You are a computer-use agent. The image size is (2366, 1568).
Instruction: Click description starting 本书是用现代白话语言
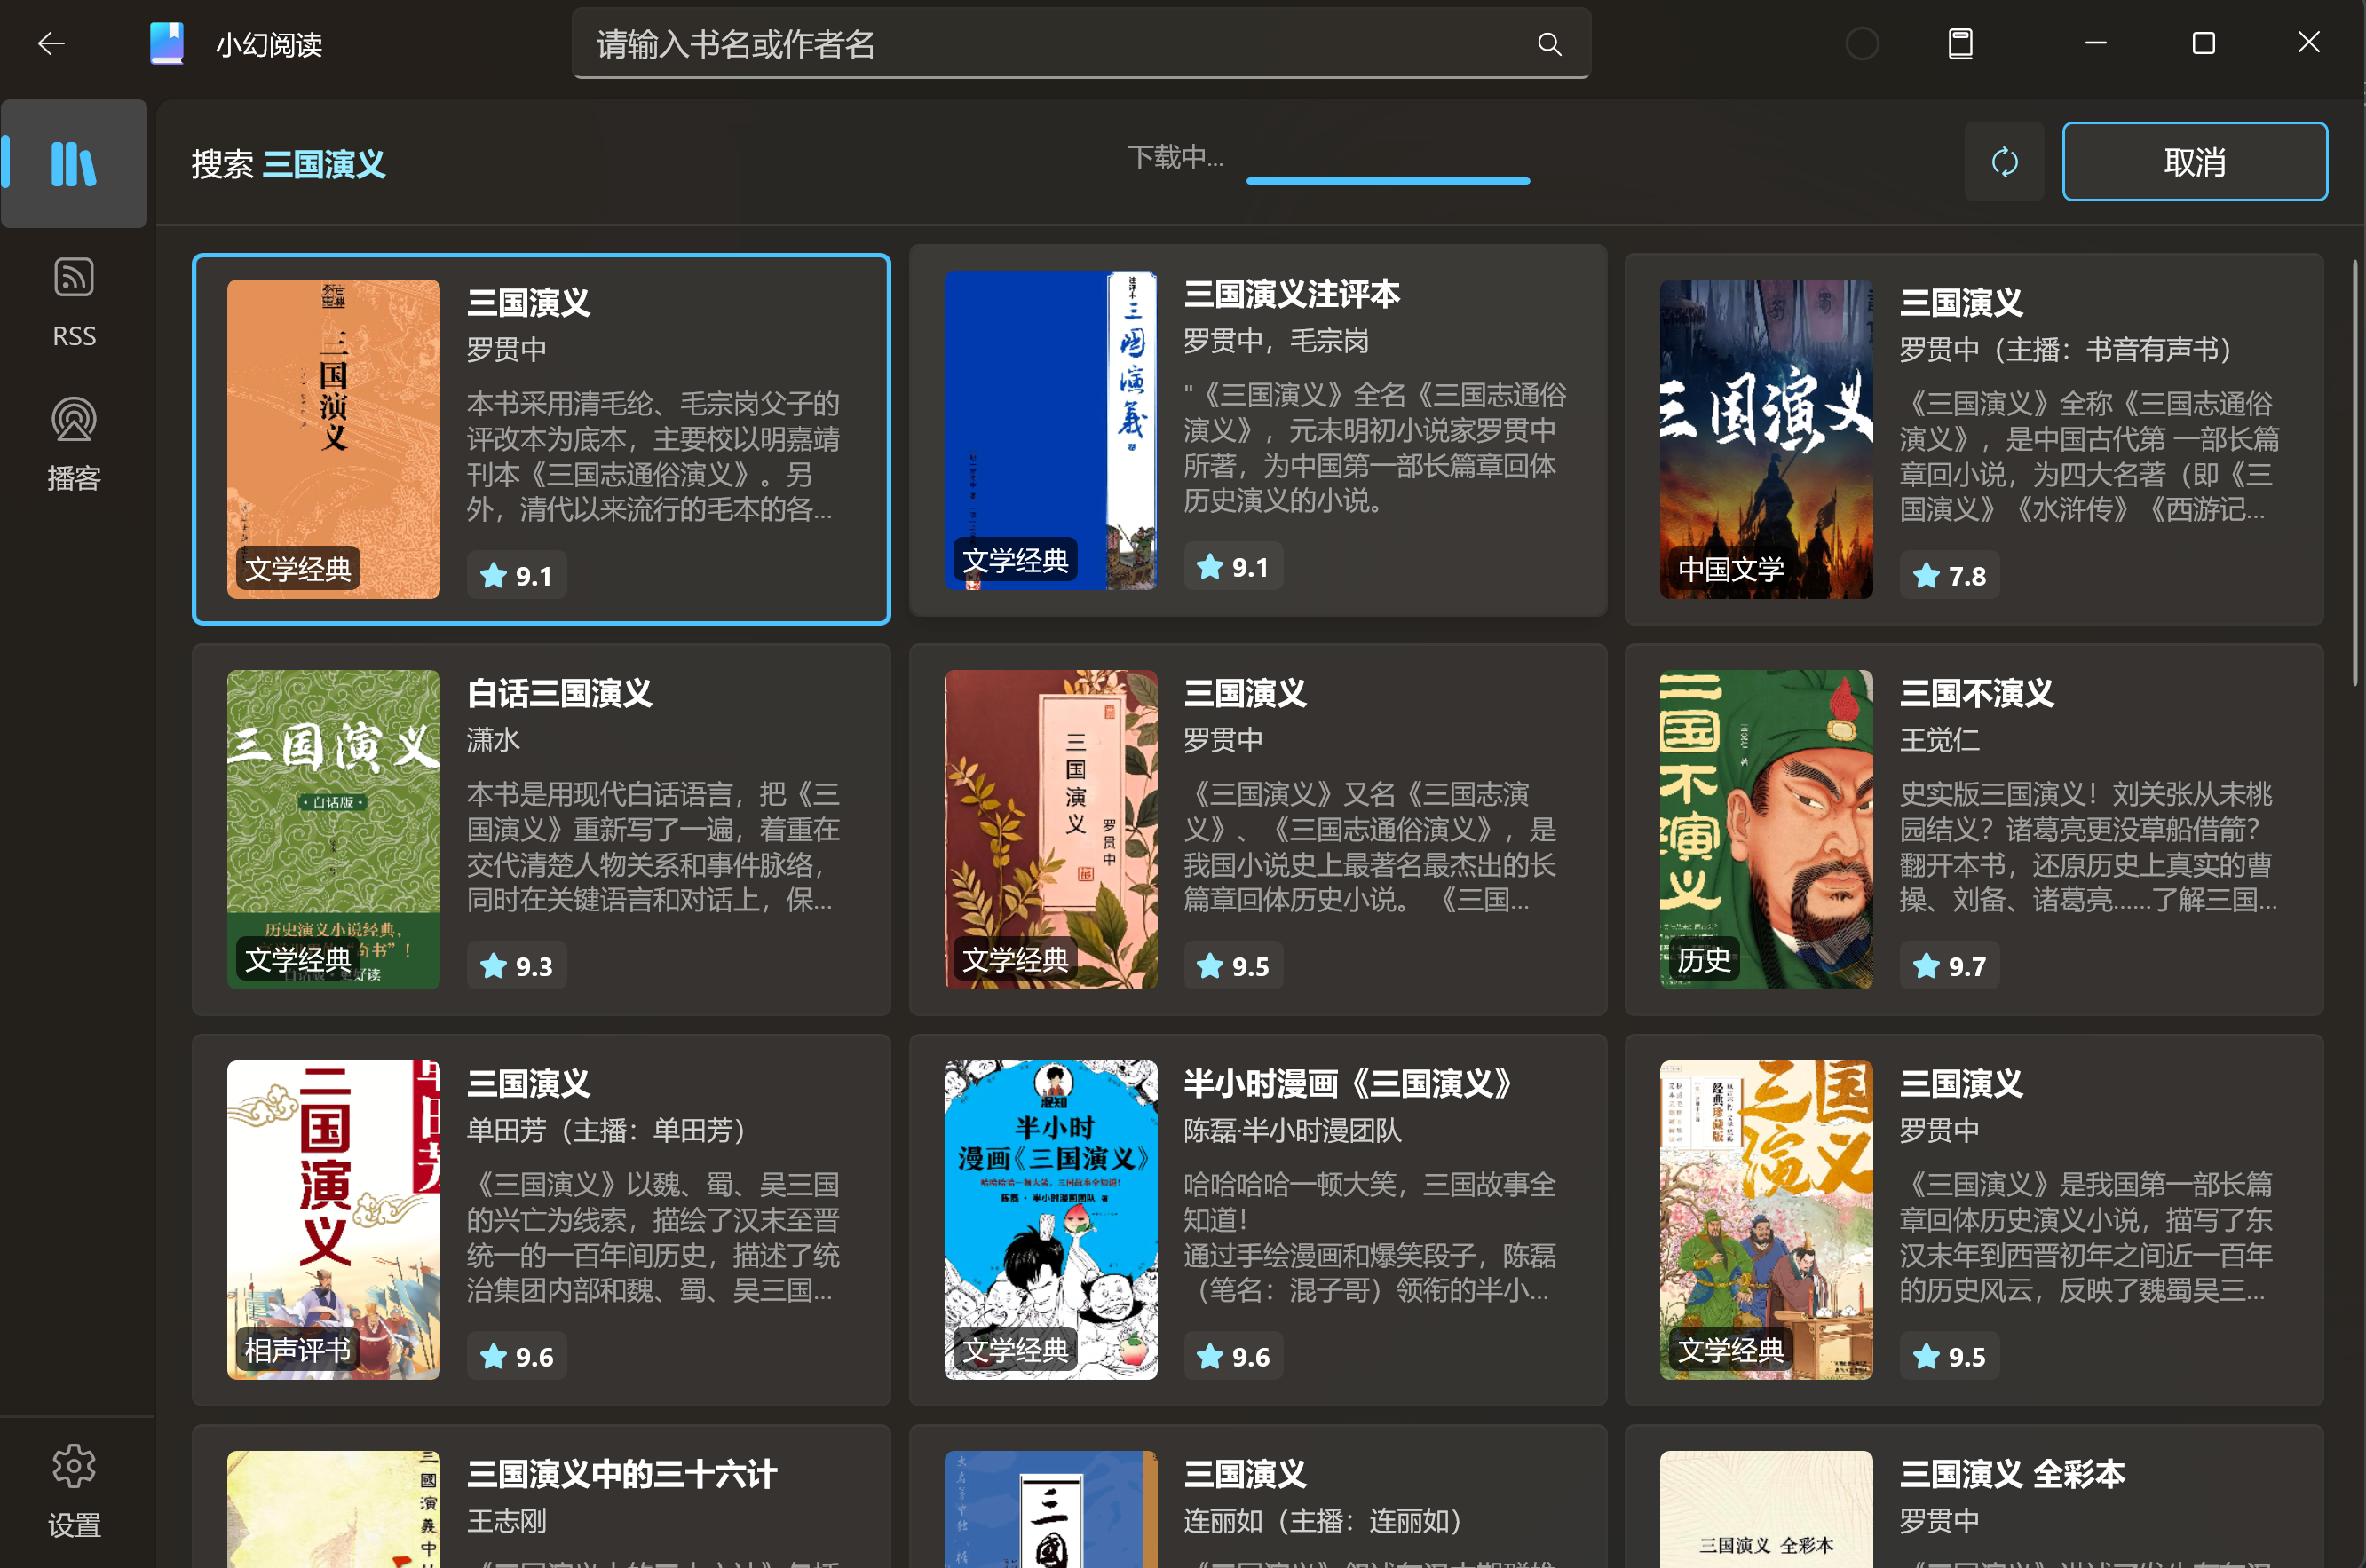[653, 847]
